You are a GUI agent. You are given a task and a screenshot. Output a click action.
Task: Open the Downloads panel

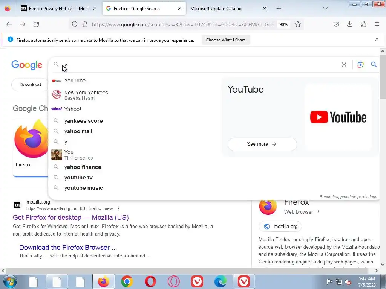349,24
